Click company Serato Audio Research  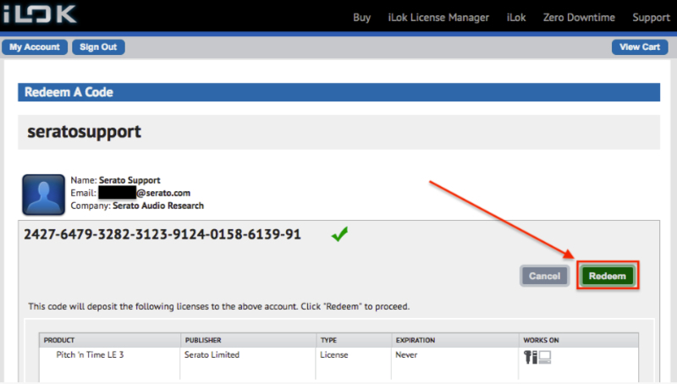[x=158, y=206]
